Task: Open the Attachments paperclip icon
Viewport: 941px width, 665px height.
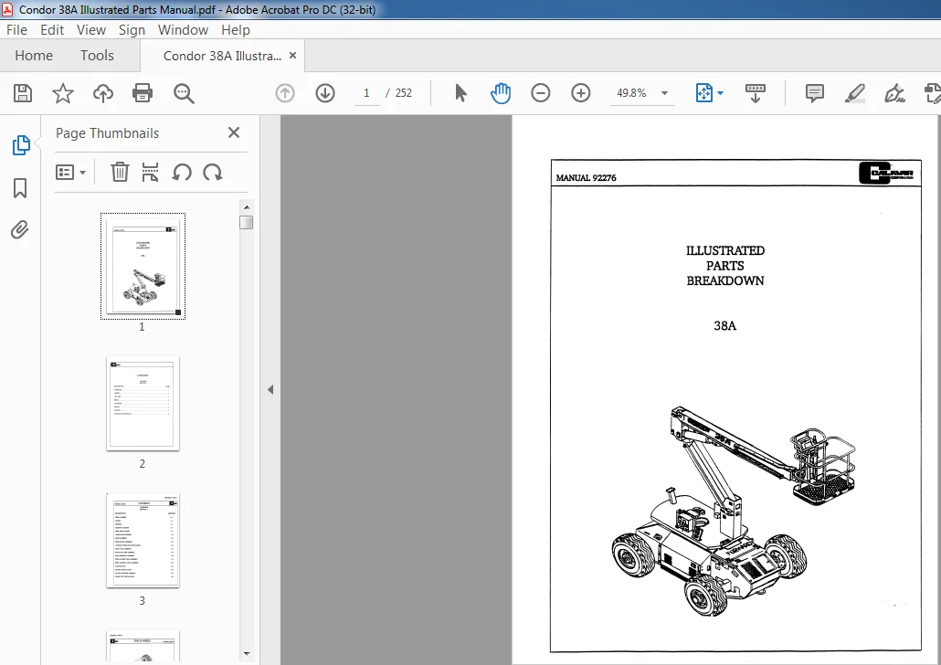Action: point(20,230)
